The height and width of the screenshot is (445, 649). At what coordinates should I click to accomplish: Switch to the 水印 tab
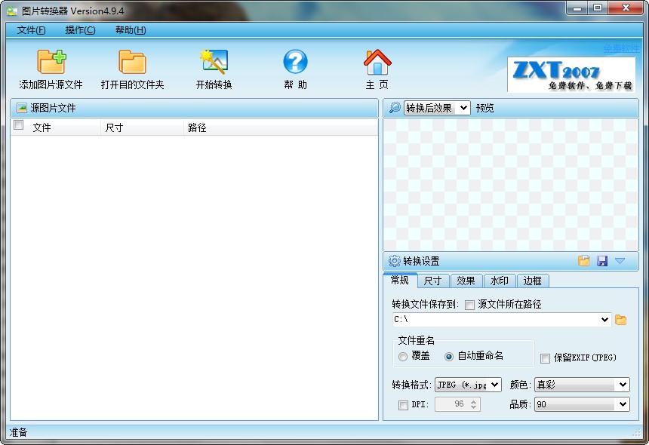pyautogui.click(x=499, y=280)
